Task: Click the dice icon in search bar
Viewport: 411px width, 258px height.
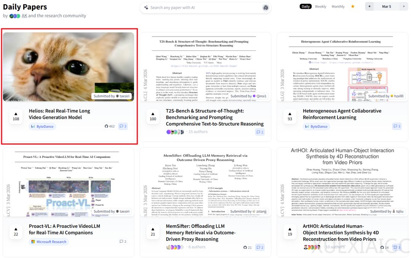Action: pos(266,8)
